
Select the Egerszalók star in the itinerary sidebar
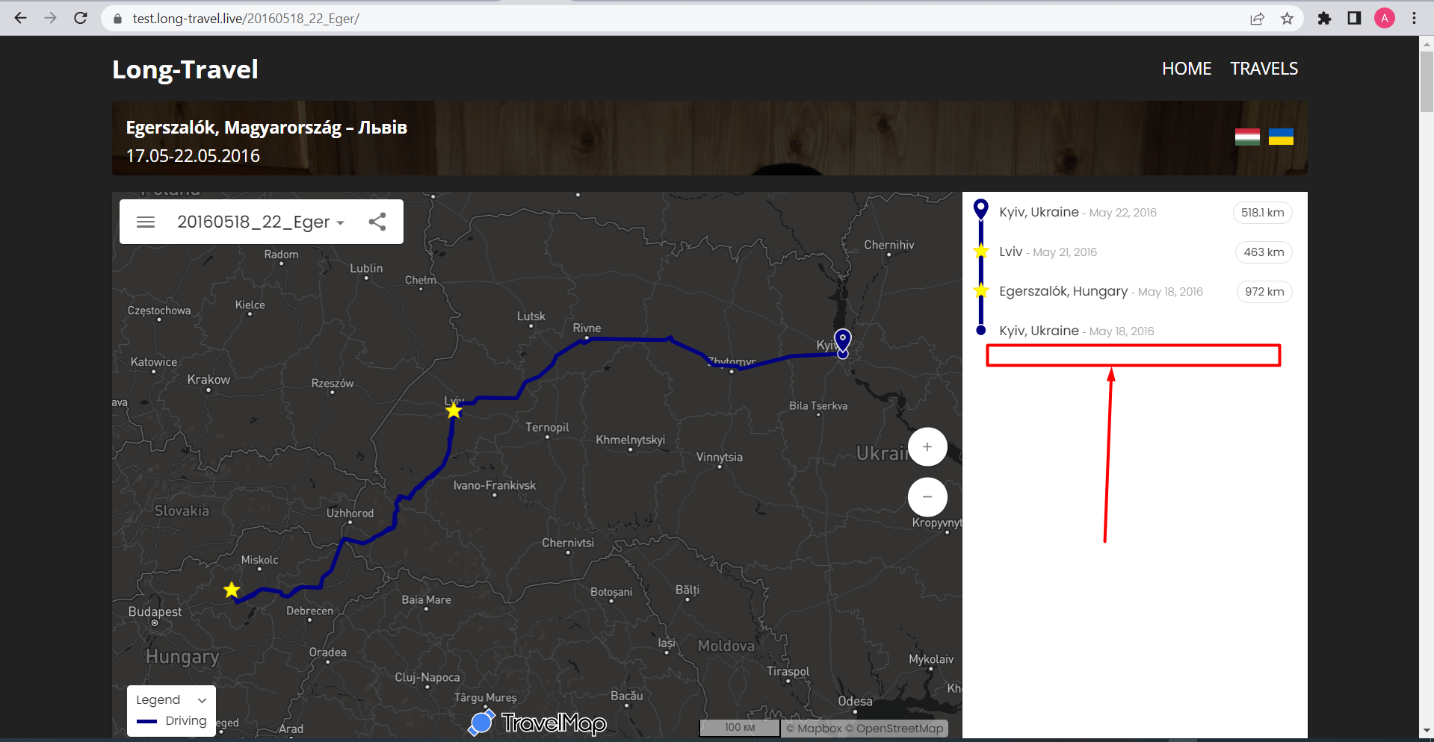click(x=980, y=291)
